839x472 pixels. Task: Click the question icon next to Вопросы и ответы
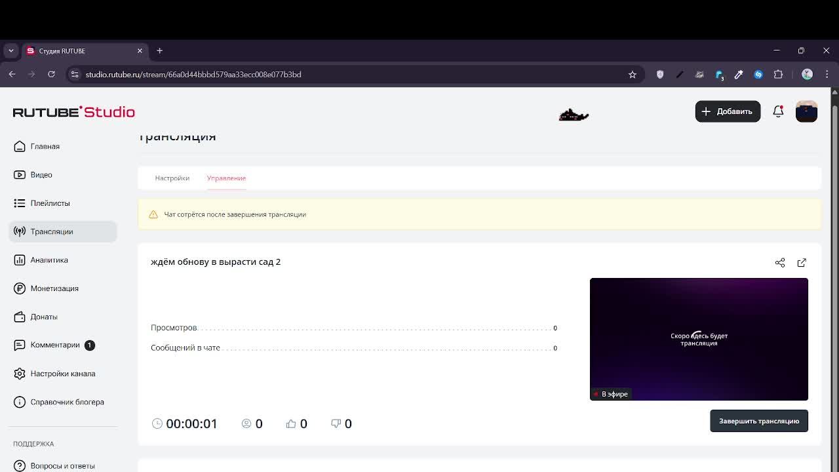pos(20,465)
